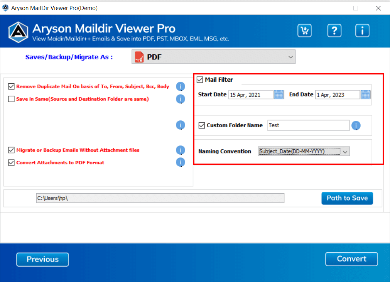Minimize the Aryson MailDir Viewer window

pyautogui.click(x=333, y=8)
